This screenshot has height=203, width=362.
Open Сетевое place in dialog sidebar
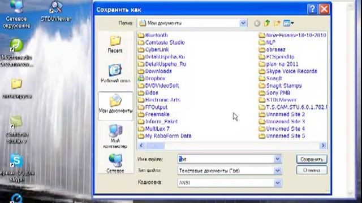coord(115,163)
